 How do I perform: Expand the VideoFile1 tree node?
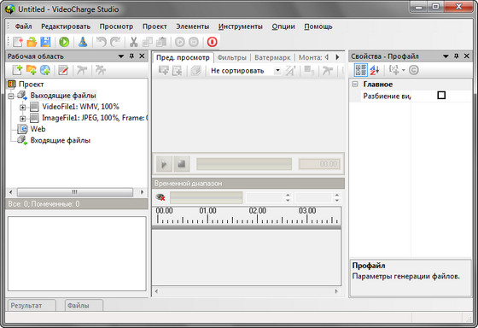point(22,107)
